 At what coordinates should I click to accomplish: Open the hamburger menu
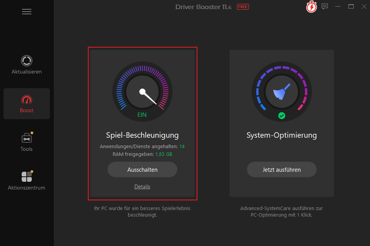coord(27,12)
